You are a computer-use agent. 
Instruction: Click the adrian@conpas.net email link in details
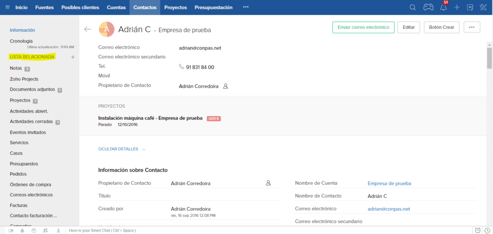[x=389, y=209]
